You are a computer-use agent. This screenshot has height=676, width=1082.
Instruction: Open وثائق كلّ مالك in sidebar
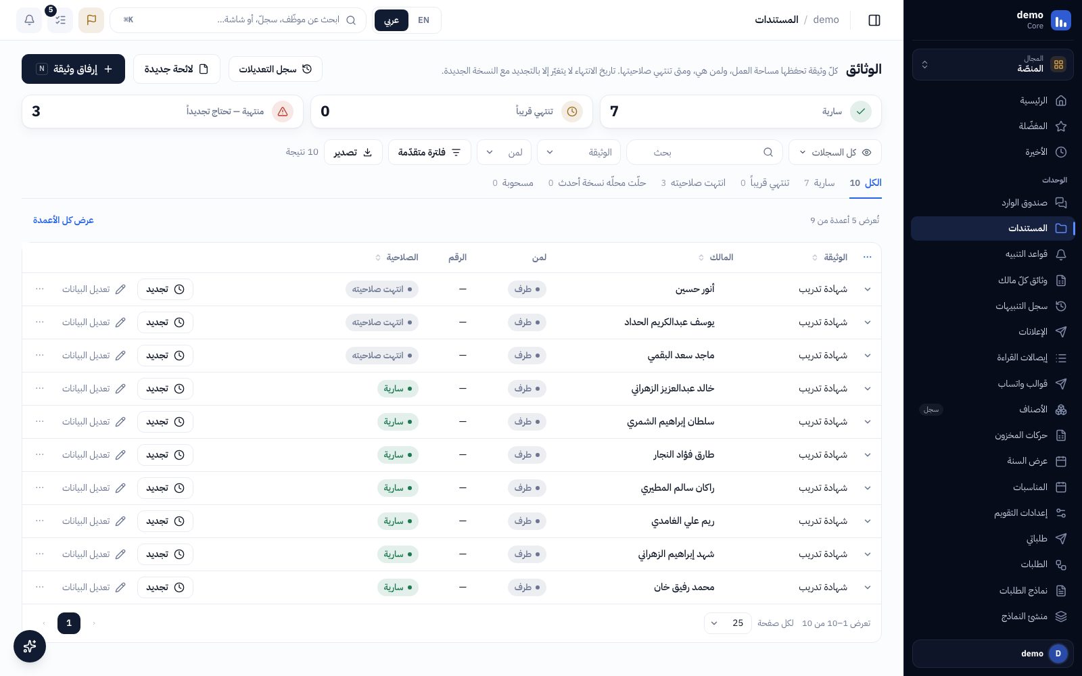point(993,281)
